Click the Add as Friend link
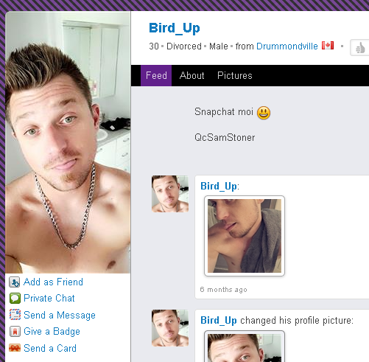This screenshot has width=369, height=362. (x=53, y=282)
